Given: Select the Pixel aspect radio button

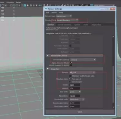Looking at the screenshot, I should 70,79.
